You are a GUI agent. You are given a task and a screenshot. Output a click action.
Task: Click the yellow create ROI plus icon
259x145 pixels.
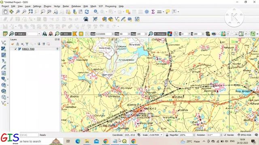[x=81, y=34]
